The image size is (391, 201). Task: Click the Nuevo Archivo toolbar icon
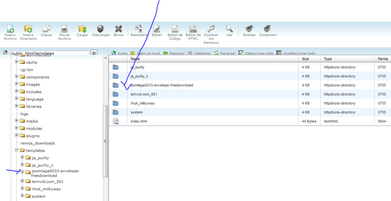click(10, 29)
